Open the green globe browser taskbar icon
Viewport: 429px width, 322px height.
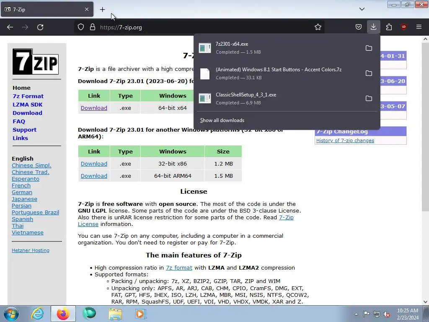pyautogui.click(x=89, y=314)
